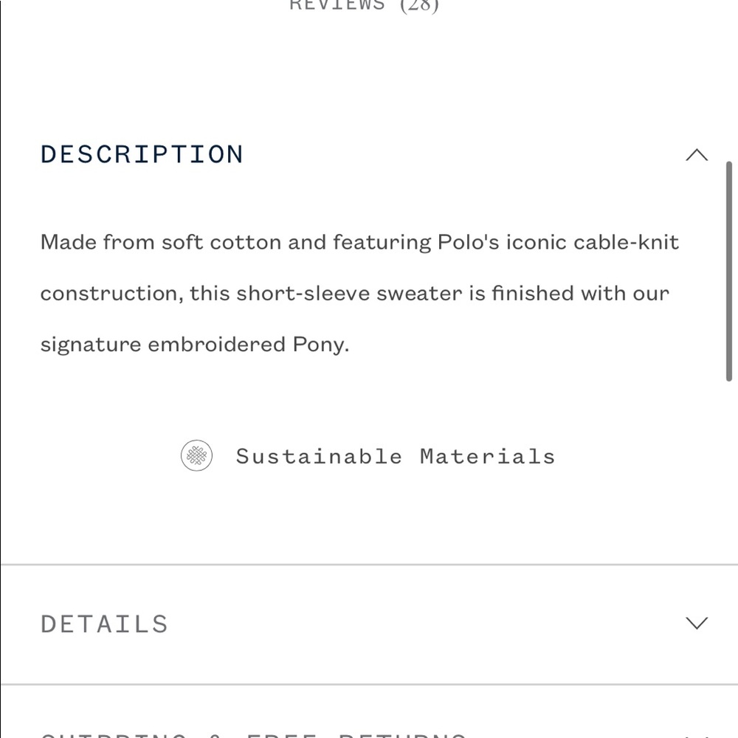Click the word "Materials" in sustainability badge
The width and height of the screenshot is (738, 738).
click(488, 456)
